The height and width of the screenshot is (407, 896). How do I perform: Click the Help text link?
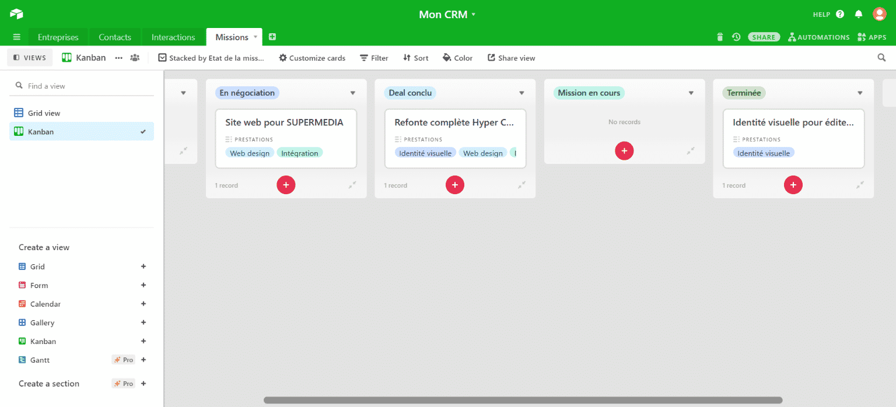[x=821, y=14]
